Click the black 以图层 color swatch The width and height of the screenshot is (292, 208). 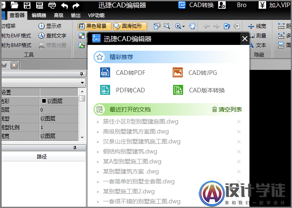coord(44,101)
